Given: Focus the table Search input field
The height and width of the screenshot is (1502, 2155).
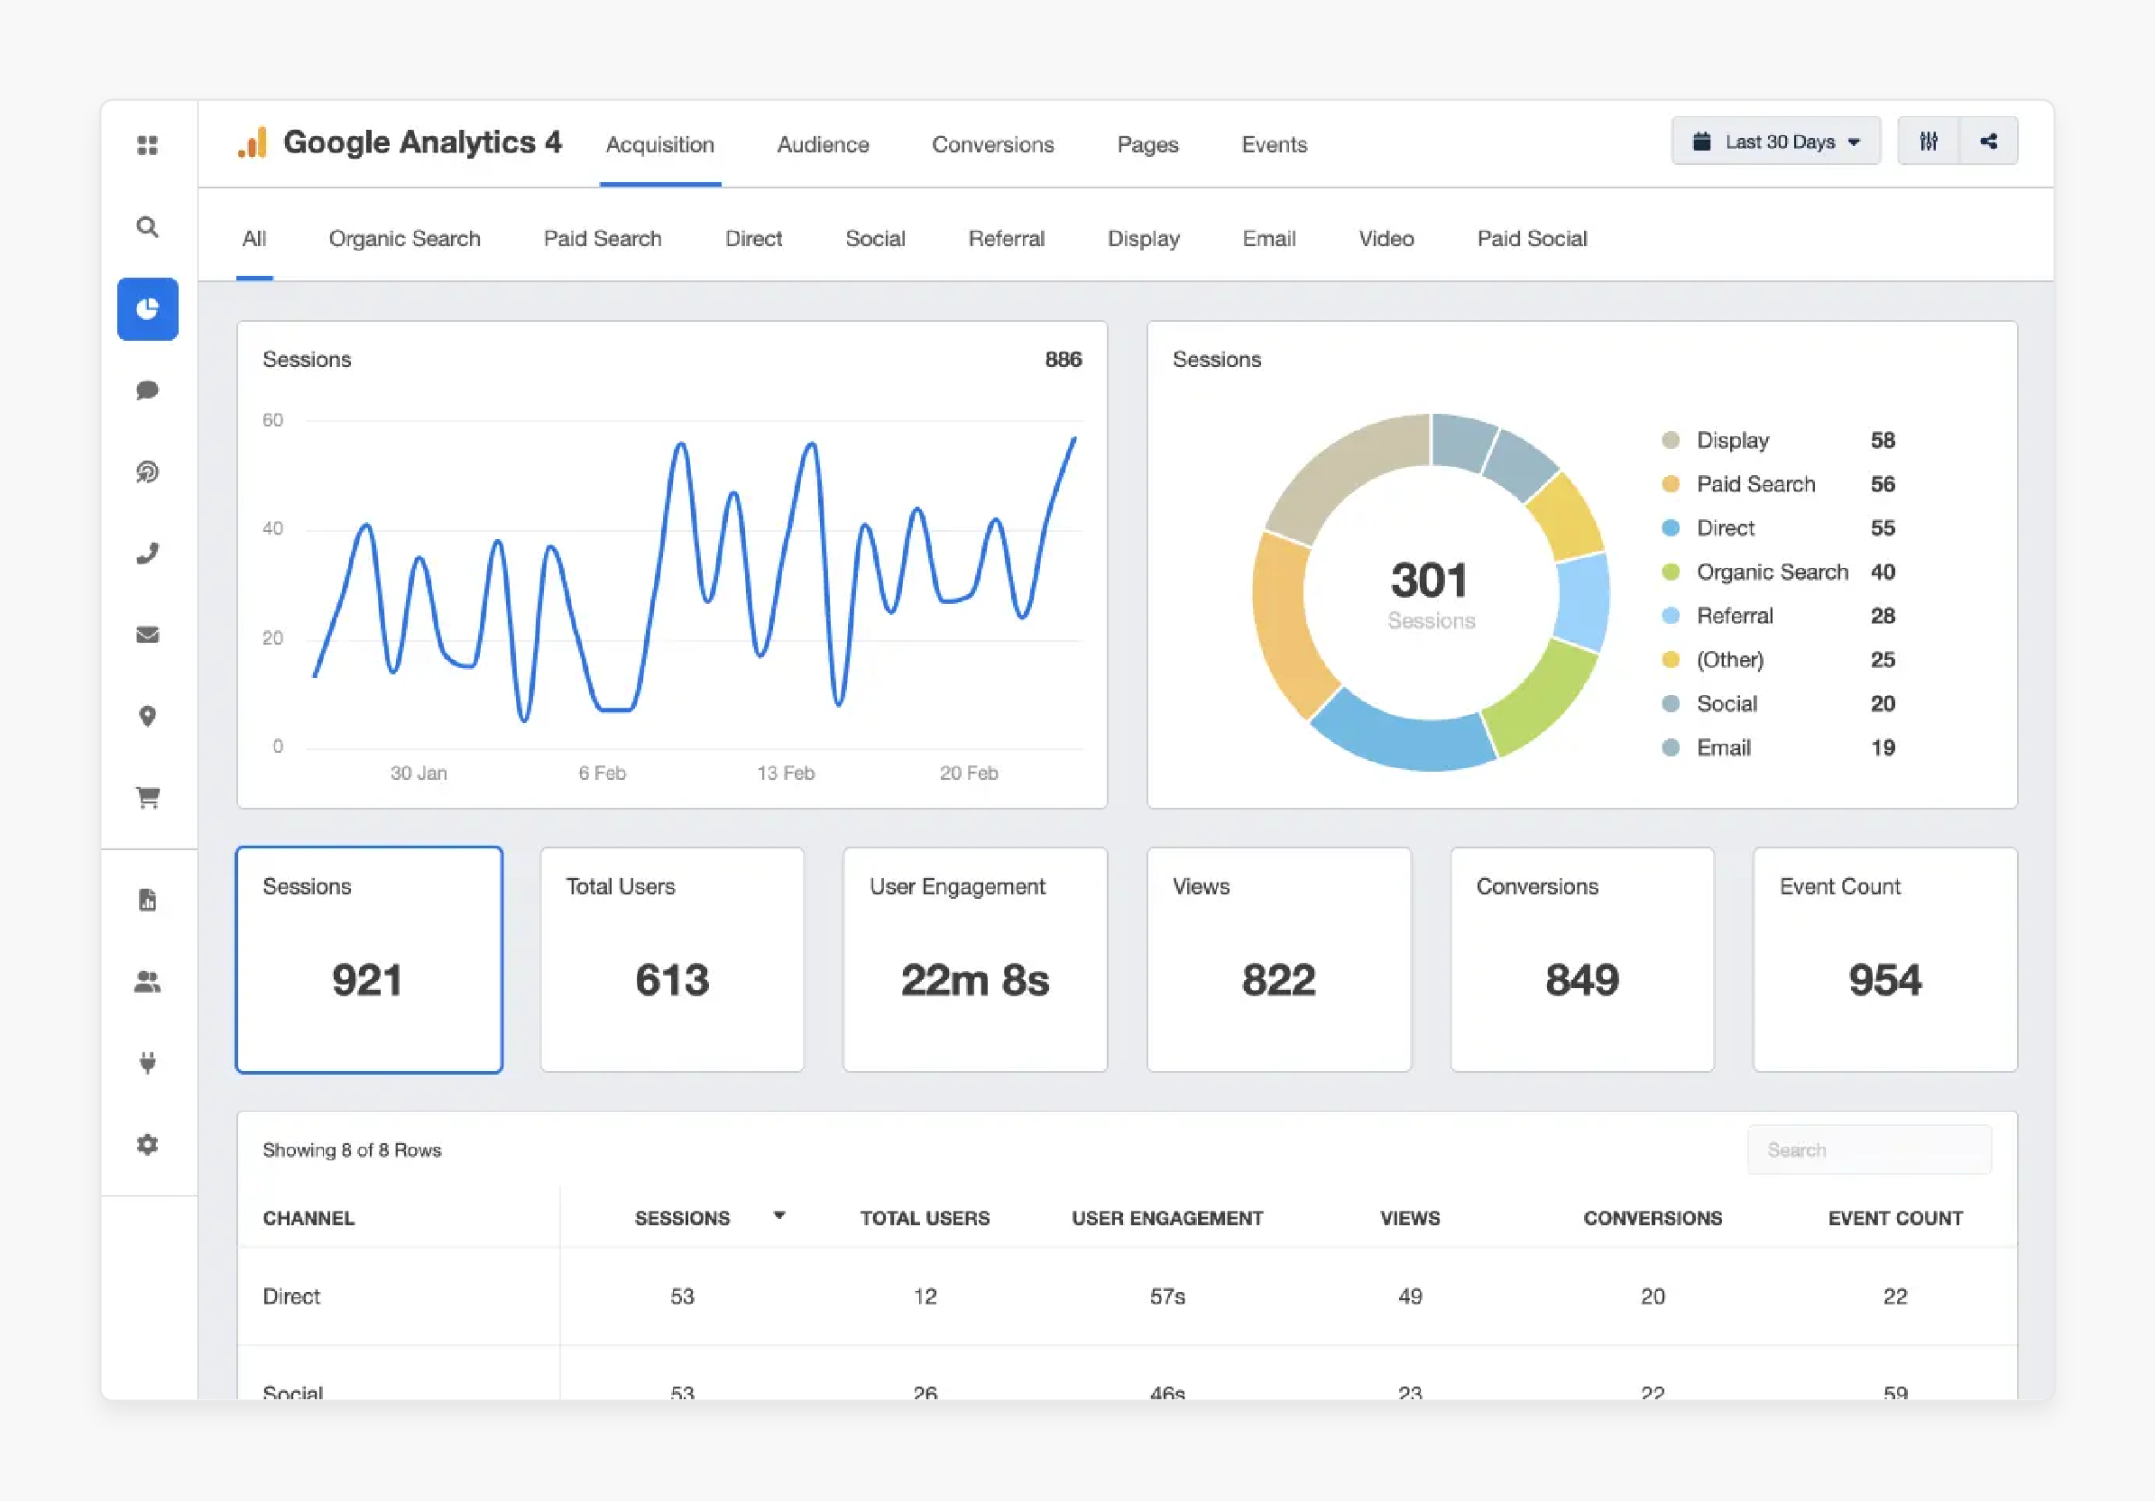Looking at the screenshot, I should (x=1870, y=1149).
